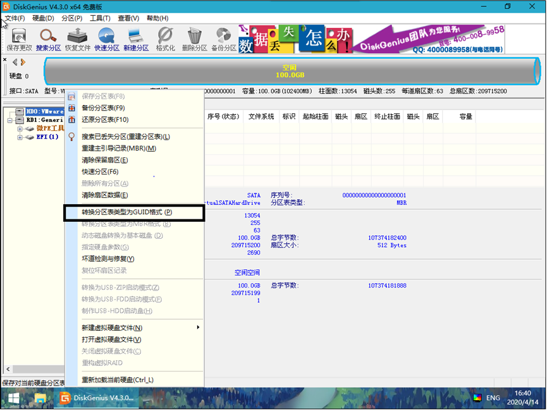Choose 还原分区表(F10) from context menu
Image resolution: width=547 pixels, height=414 pixels.
click(x=134, y=119)
